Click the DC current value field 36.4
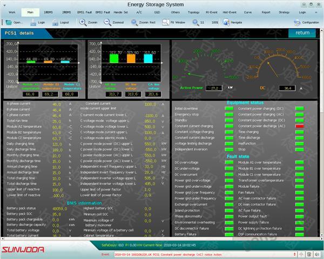324x259 pixels. [x=287, y=88]
